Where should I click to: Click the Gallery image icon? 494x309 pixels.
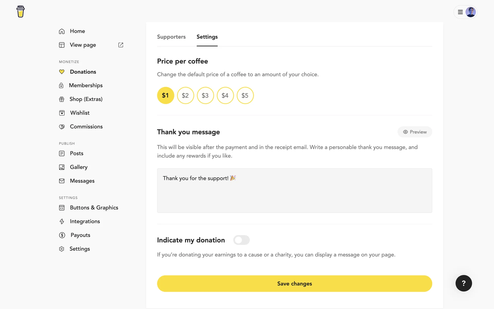pos(62,167)
